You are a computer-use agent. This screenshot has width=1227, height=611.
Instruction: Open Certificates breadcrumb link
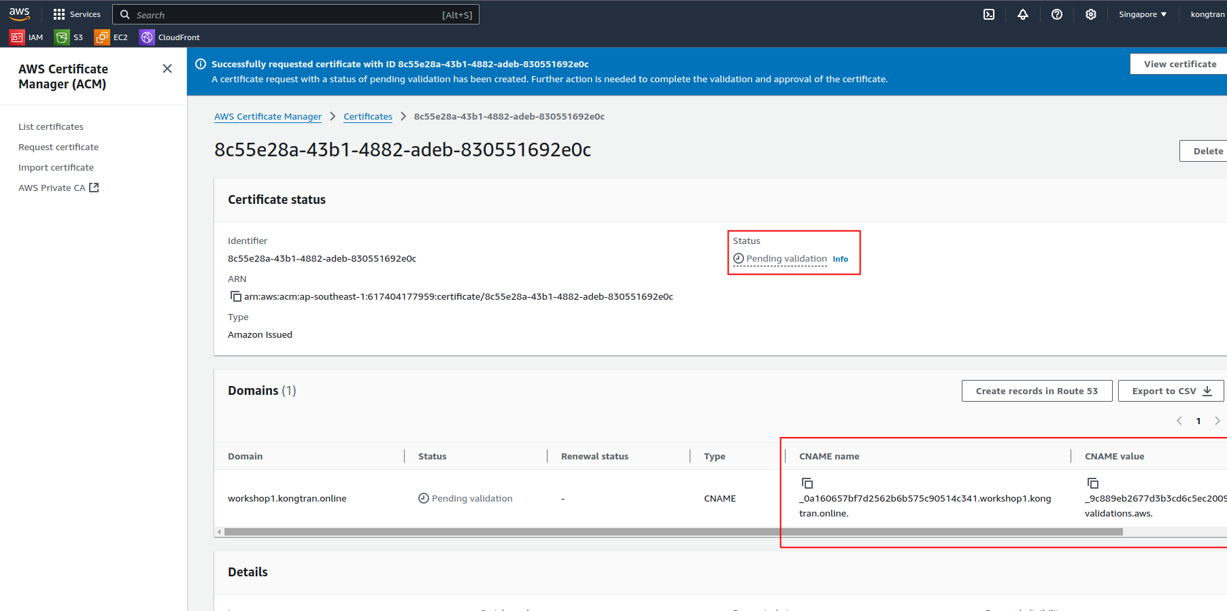368,116
